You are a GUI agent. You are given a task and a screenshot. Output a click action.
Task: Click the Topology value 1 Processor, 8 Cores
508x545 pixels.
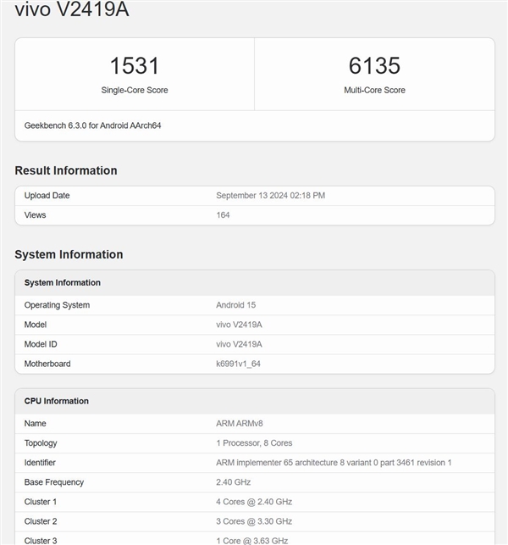click(x=254, y=442)
